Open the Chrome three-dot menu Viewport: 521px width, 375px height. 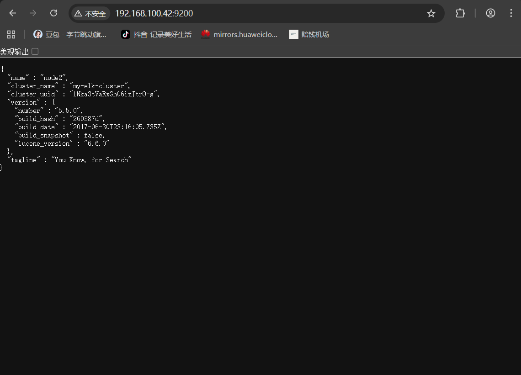(511, 13)
